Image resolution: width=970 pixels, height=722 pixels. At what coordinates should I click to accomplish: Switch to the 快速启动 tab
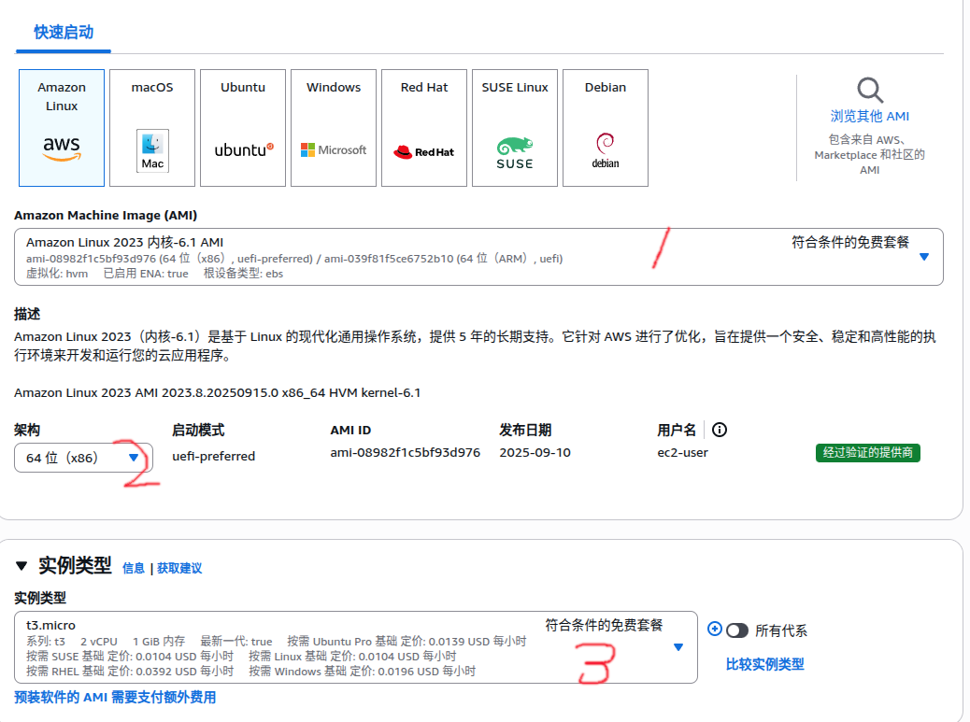pyautogui.click(x=64, y=32)
